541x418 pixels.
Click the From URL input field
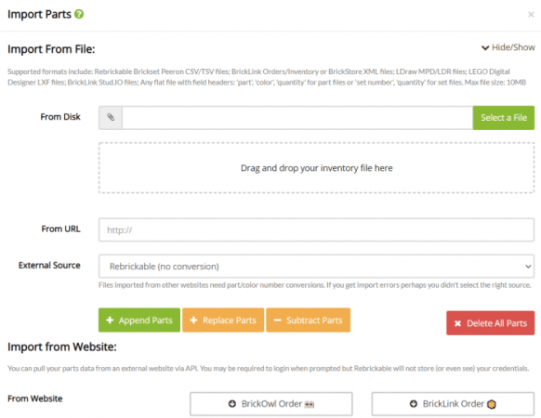click(x=316, y=229)
